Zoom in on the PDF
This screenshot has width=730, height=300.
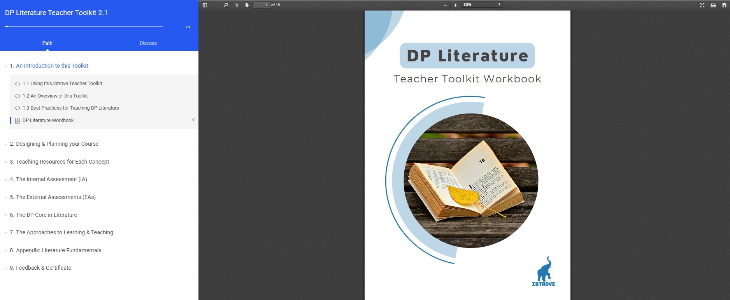[x=456, y=5]
